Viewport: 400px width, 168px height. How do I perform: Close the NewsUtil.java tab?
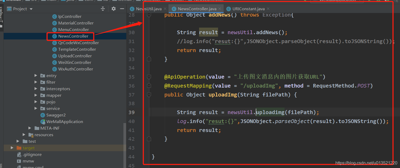coord(165,9)
